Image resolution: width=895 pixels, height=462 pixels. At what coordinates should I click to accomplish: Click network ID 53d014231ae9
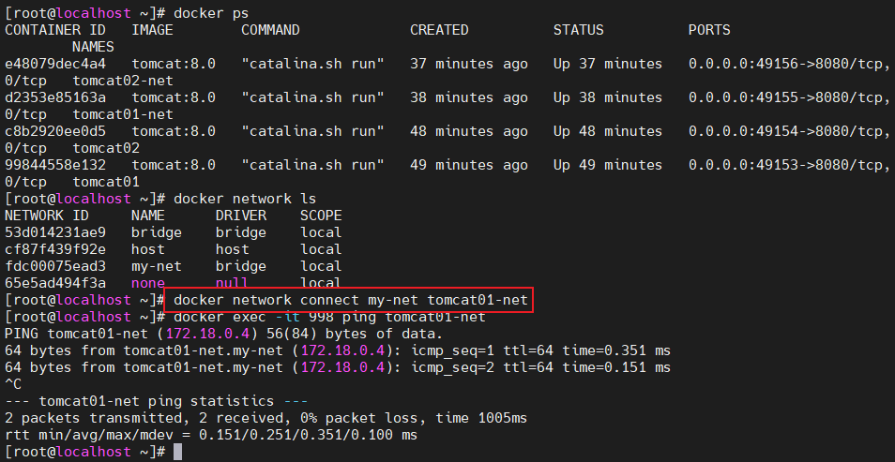click(55, 232)
